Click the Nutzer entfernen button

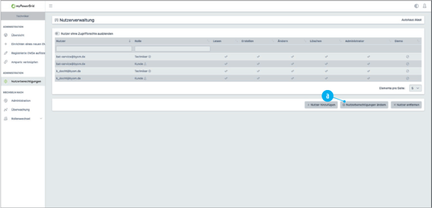point(406,105)
